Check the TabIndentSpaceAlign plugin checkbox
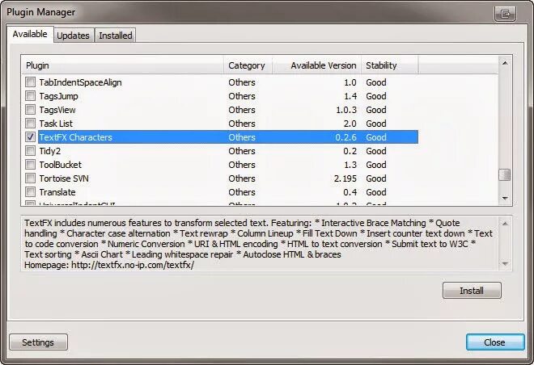 click(30, 82)
